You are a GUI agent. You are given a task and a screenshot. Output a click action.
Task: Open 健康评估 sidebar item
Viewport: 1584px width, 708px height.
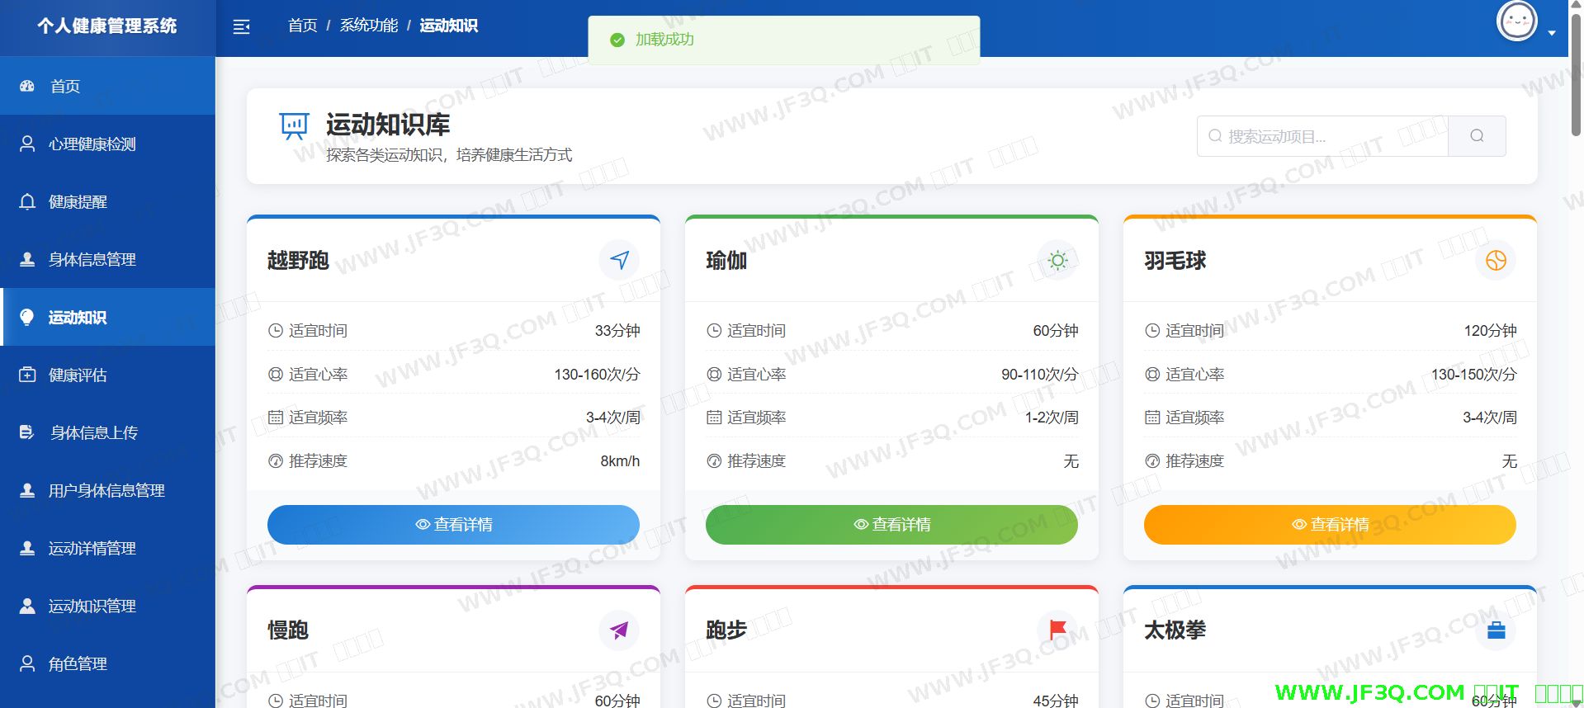[x=78, y=375]
